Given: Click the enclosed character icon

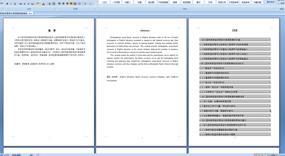Looking at the screenshot, I should pos(54,4).
